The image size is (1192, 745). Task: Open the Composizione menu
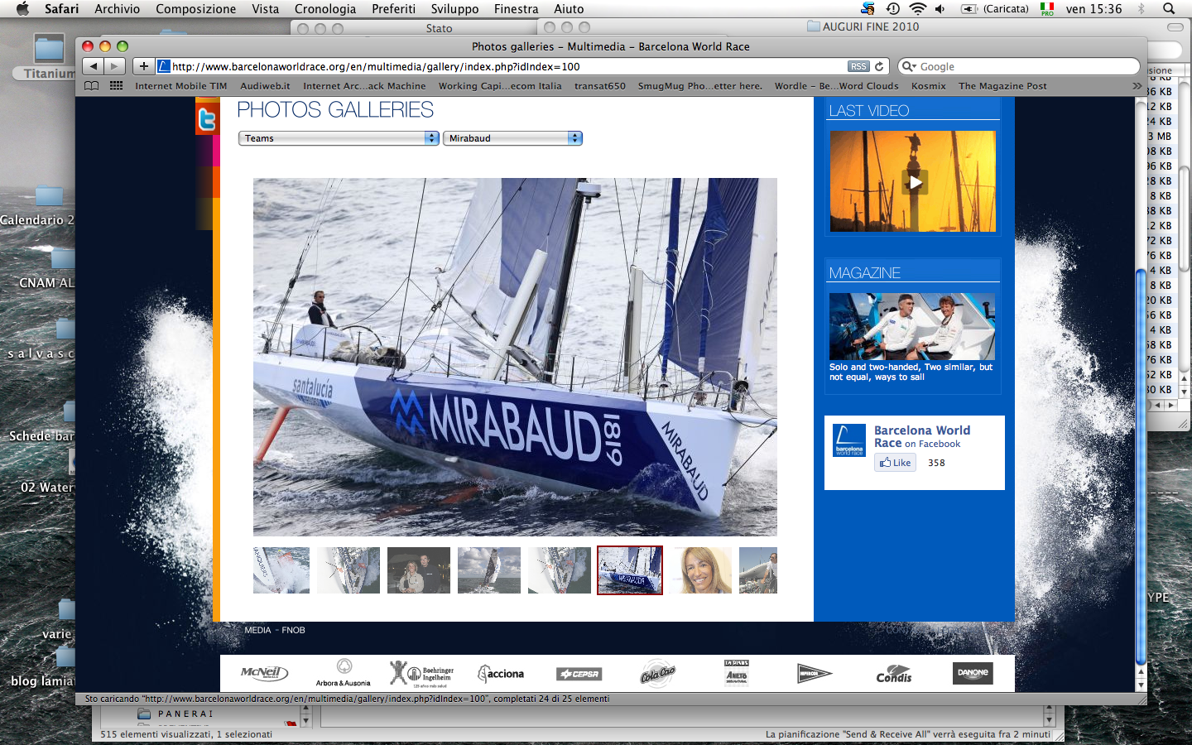click(x=196, y=8)
